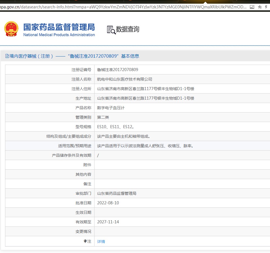Click the browser address bar URL

123,7
